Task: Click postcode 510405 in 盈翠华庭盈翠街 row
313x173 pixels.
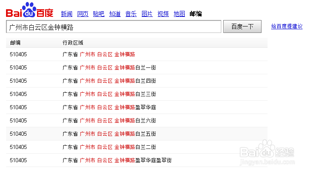Action: pyautogui.click(x=18, y=160)
